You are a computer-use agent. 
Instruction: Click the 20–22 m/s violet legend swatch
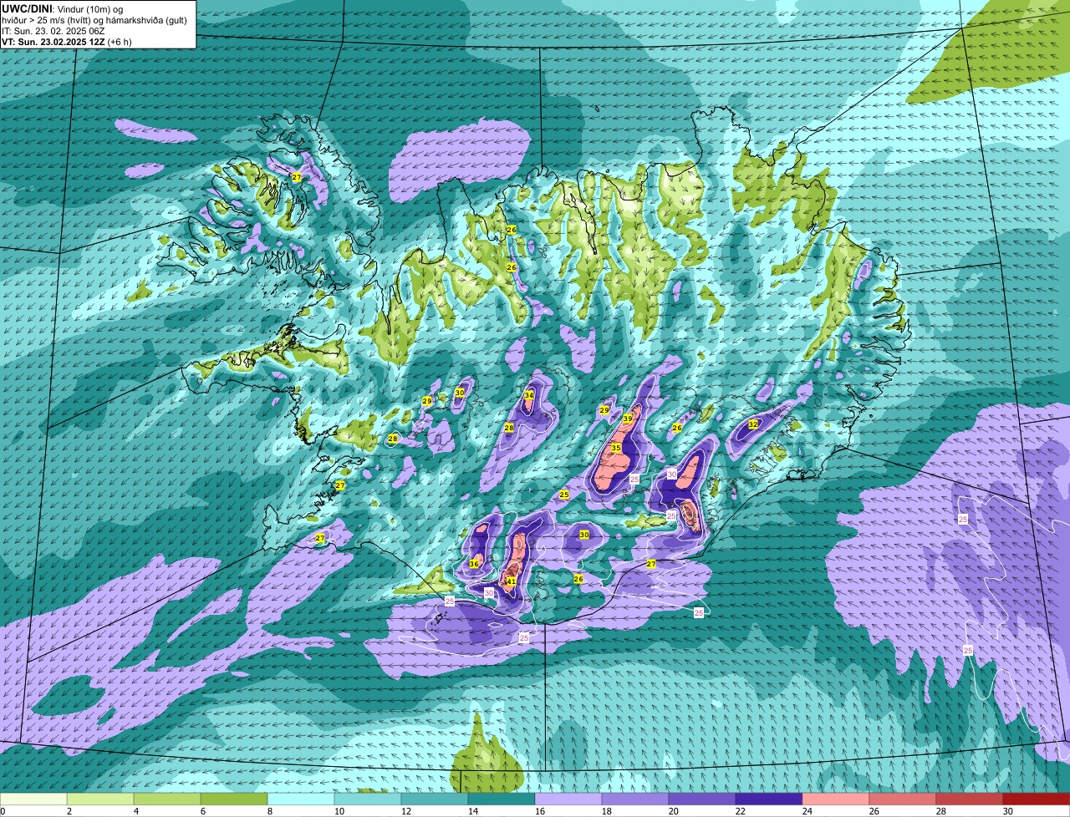pos(702,799)
